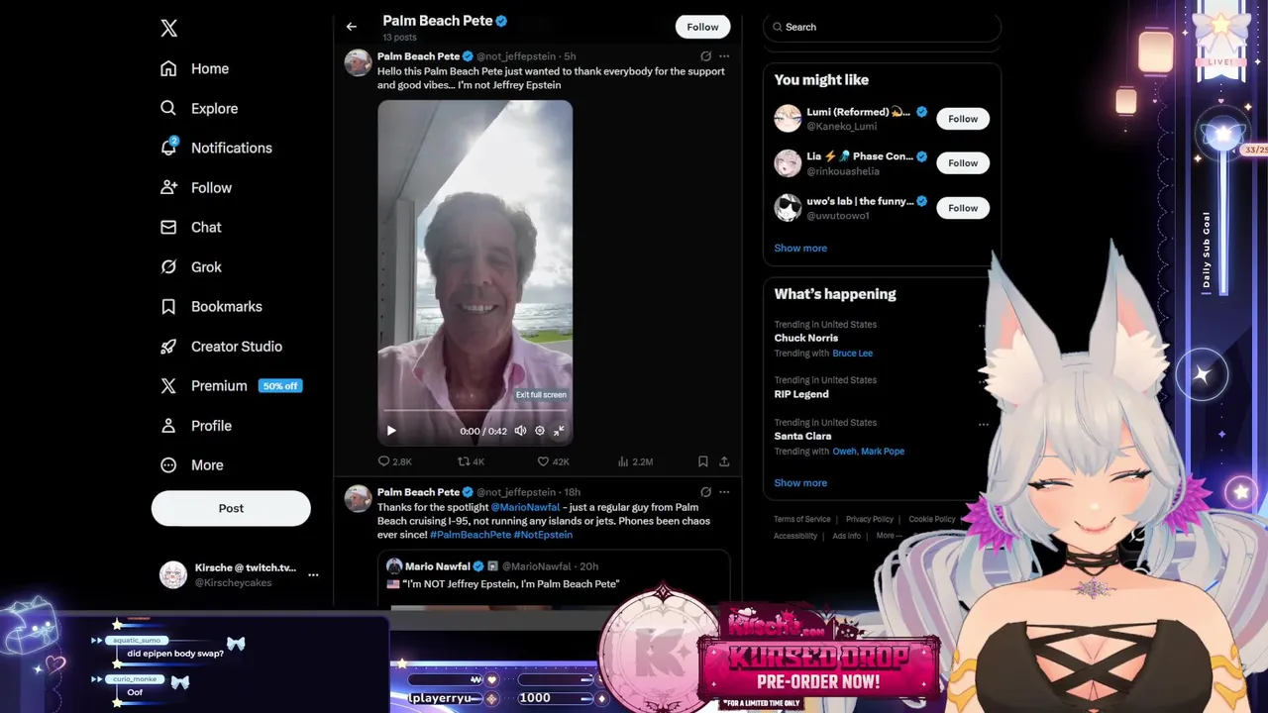Open Accessibility footer link
1268x713 pixels.
coord(795,536)
